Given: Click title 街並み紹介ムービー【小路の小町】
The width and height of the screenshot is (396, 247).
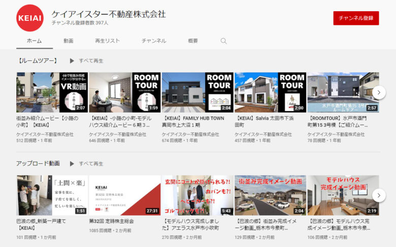Looking at the screenshot, I should click(x=48, y=122).
